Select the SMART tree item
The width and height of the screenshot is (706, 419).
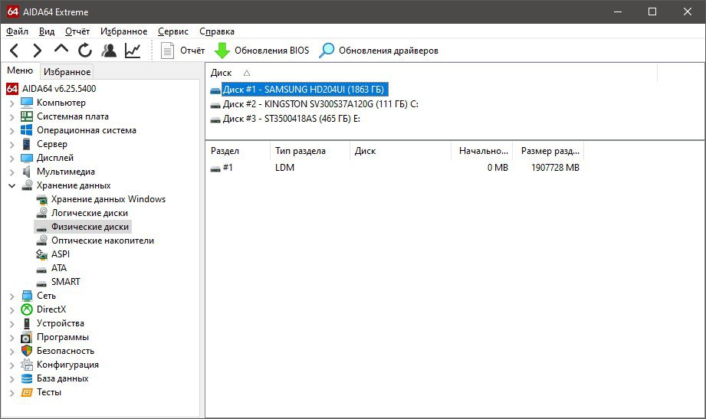(66, 282)
